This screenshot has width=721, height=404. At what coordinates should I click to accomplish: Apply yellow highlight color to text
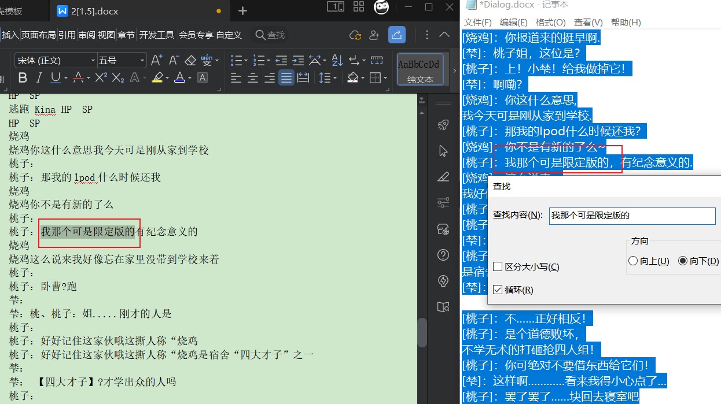point(157,77)
